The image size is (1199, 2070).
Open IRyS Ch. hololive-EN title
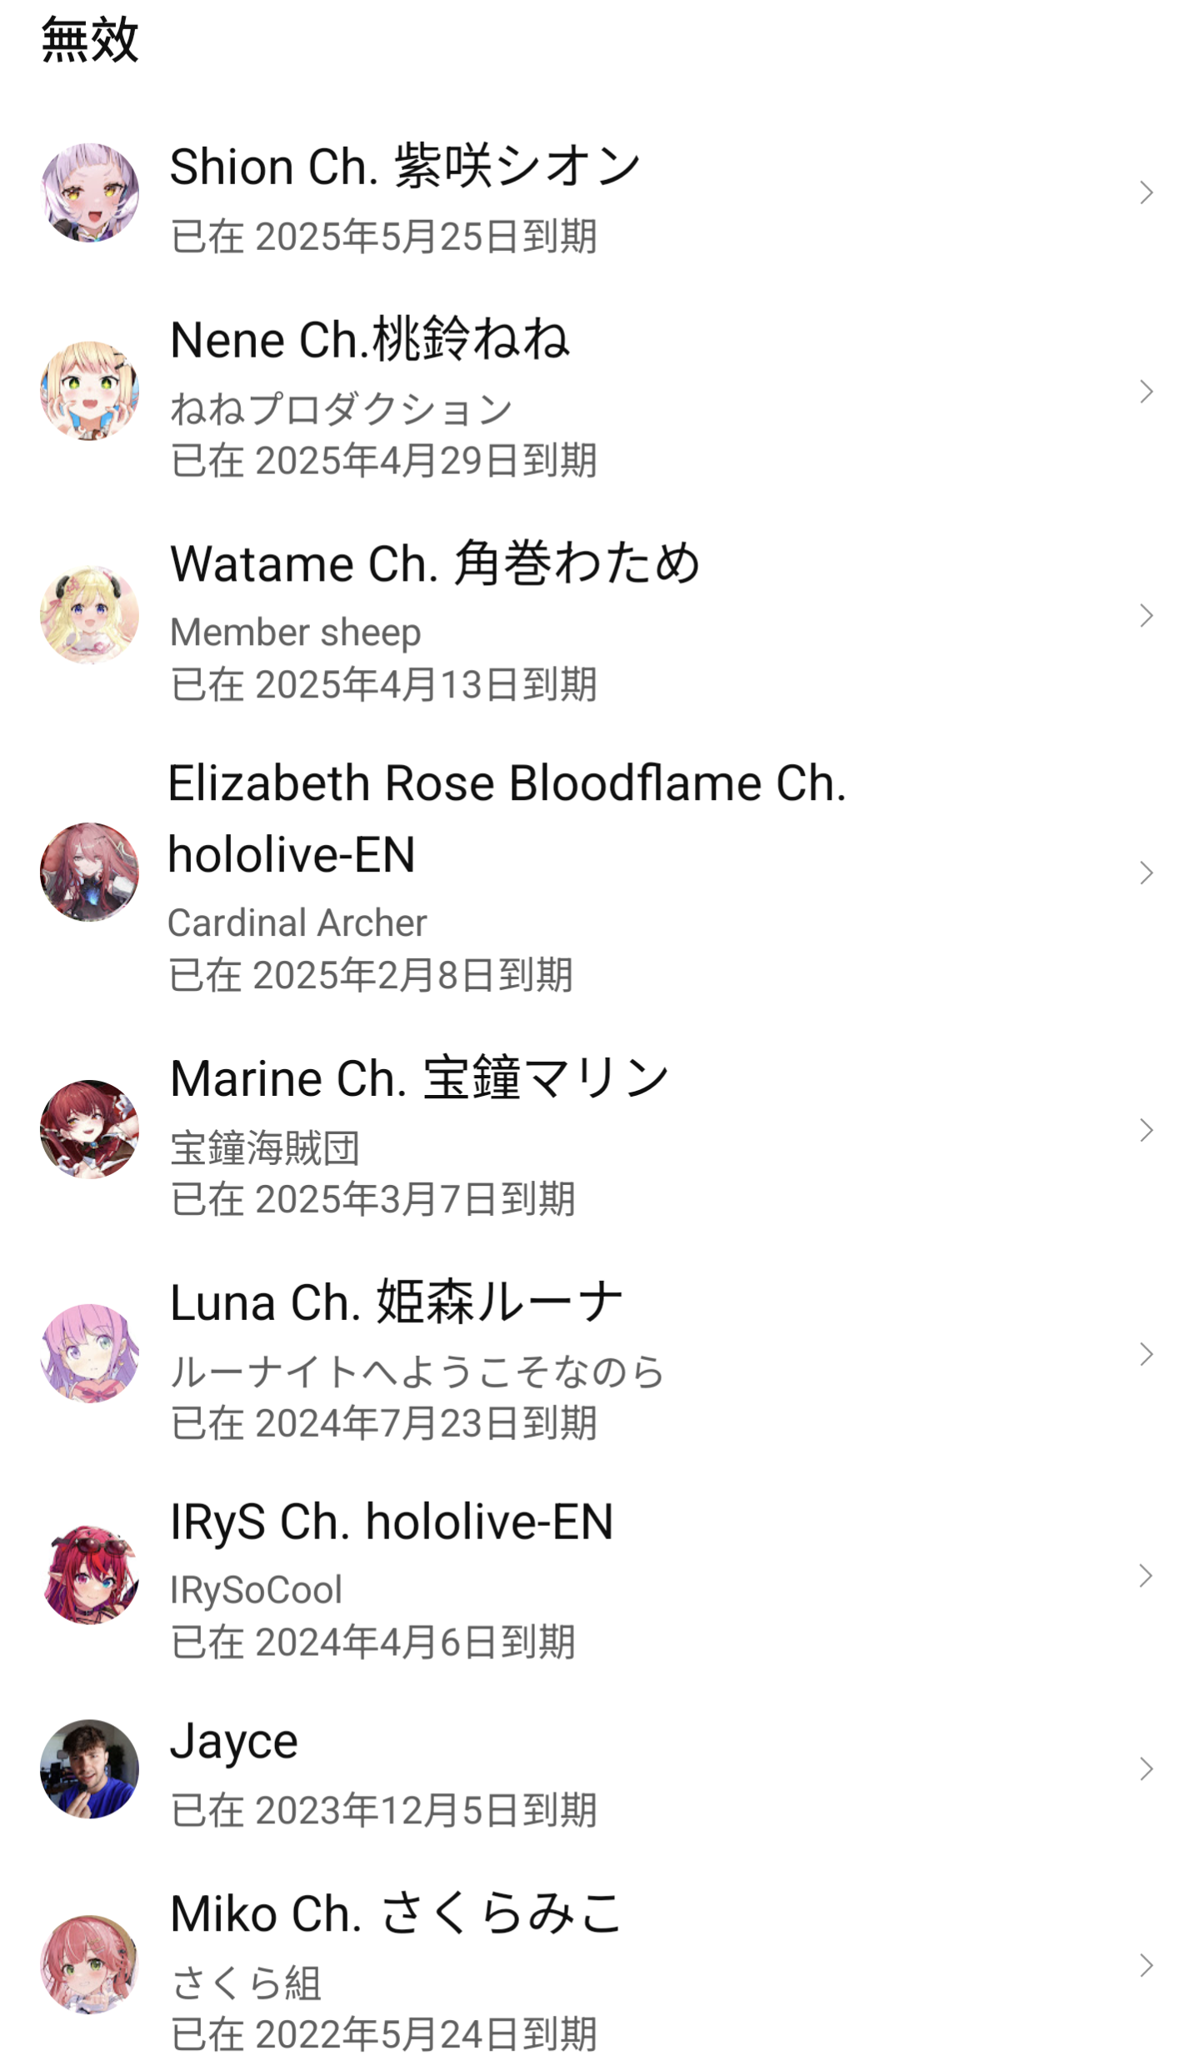(392, 1522)
